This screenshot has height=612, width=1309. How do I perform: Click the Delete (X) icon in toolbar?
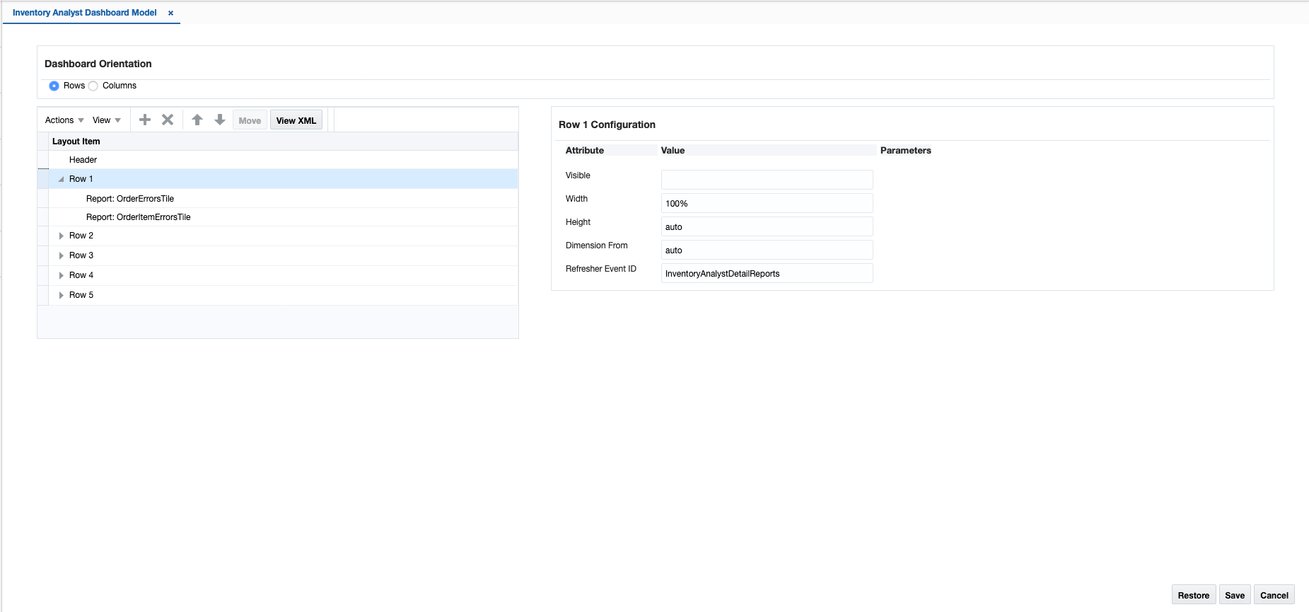click(x=168, y=120)
